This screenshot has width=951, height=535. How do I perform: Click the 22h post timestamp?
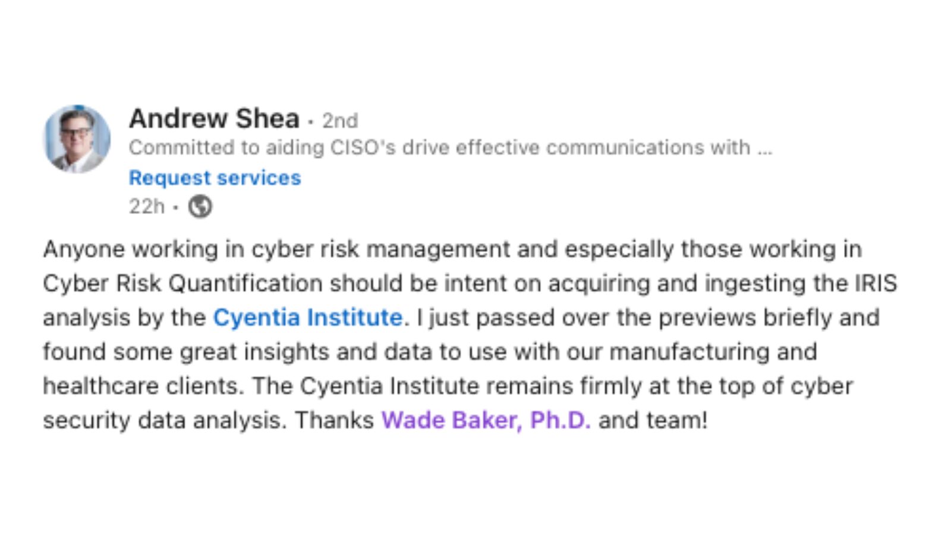(x=147, y=206)
